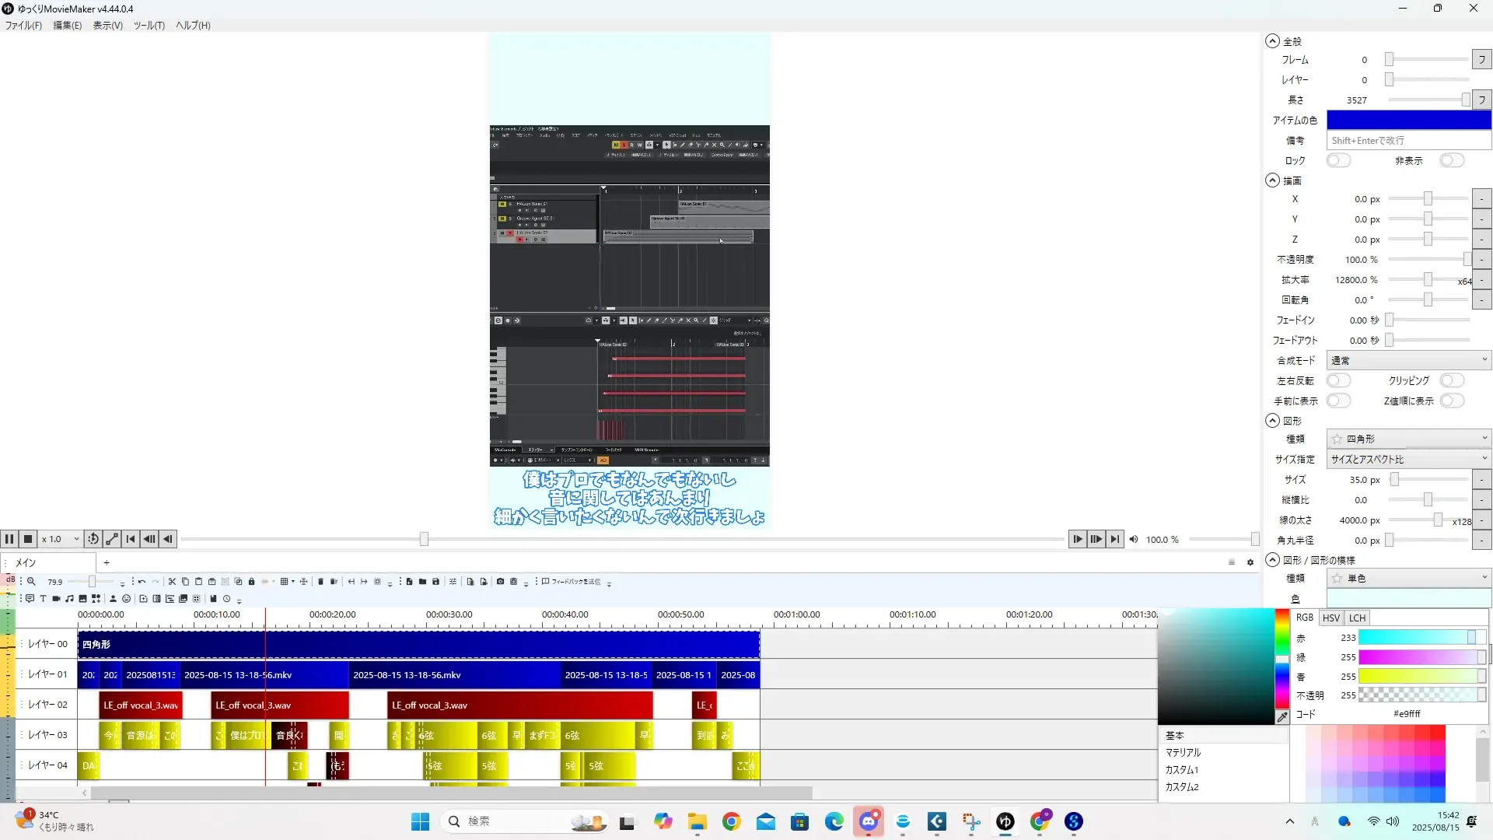The image size is (1493, 840).
Task: Open the 合成モード blend mode dropdown
Action: pos(1408,360)
